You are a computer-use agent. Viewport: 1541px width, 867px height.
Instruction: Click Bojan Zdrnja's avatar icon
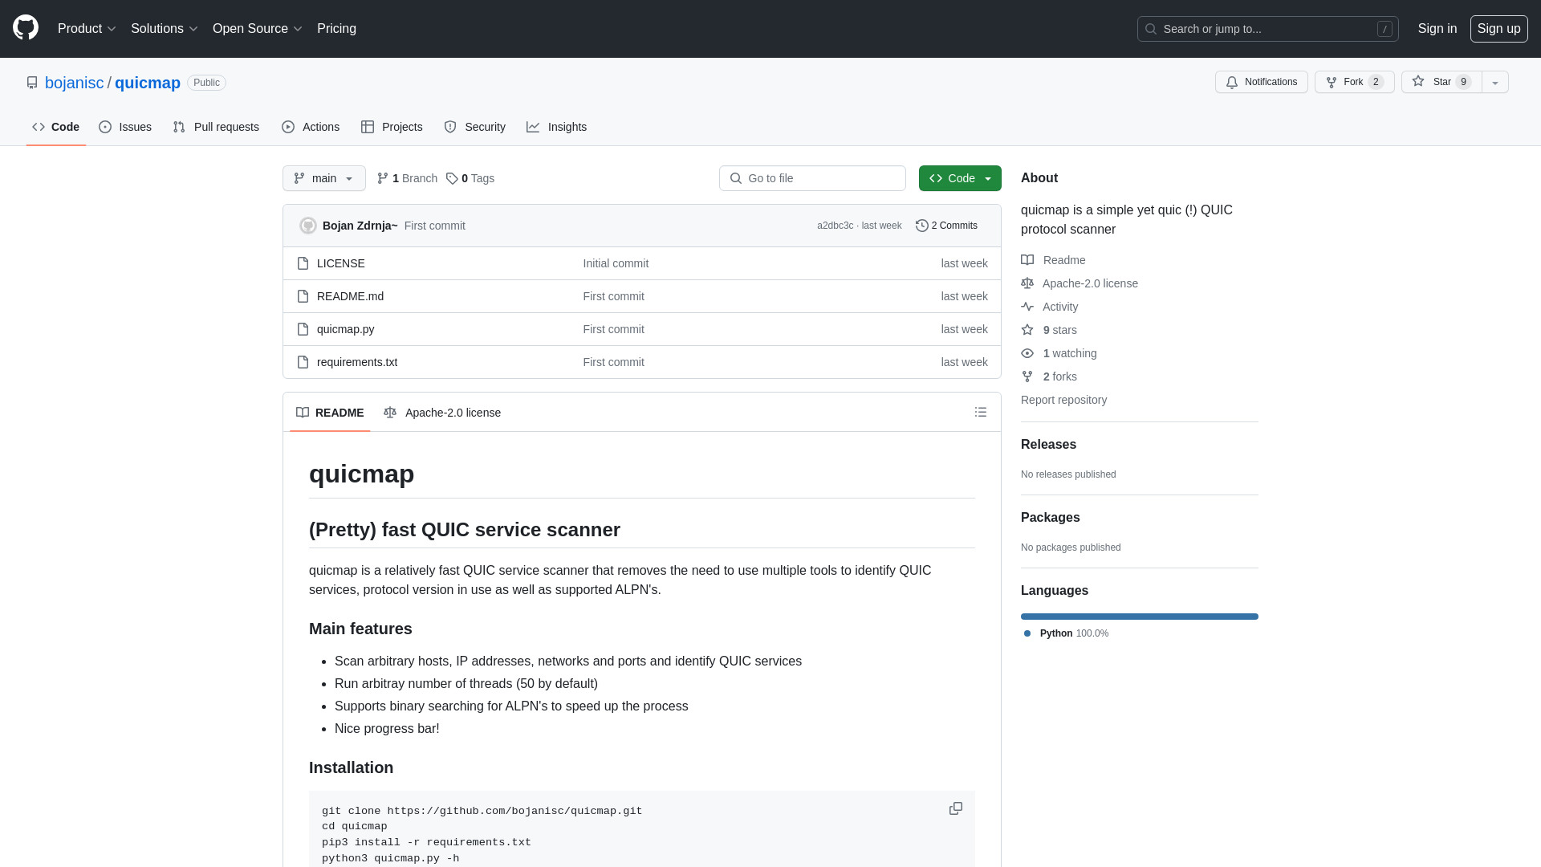[x=308, y=226]
